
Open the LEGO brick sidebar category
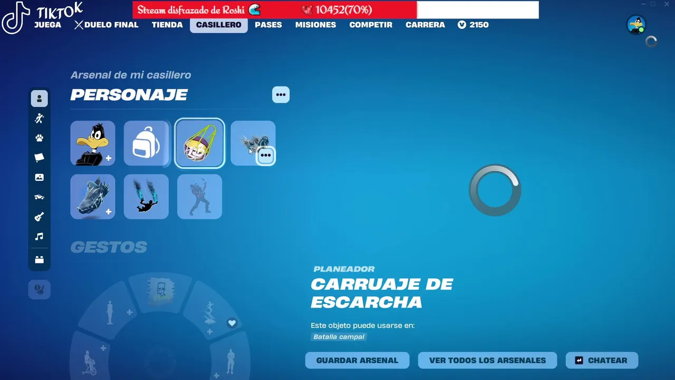click(40, 260)
